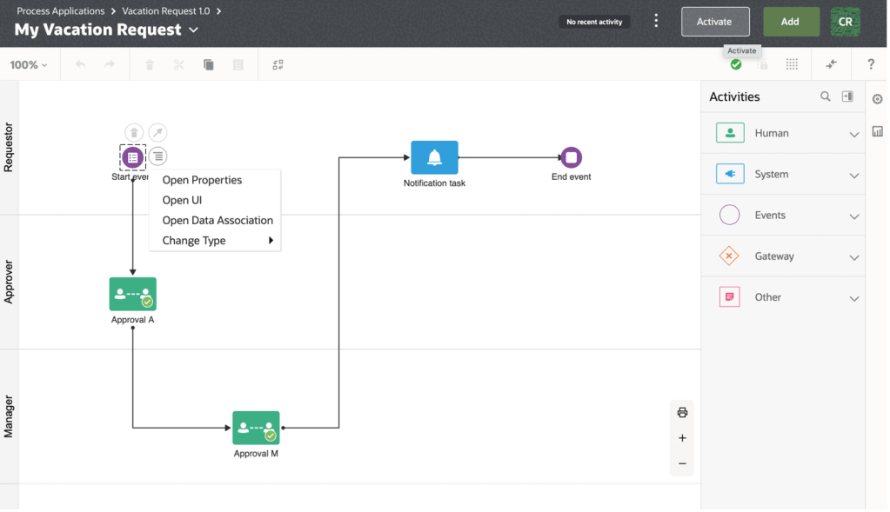
Task: Click the print icon on canvas
Action: click(x=682, y=412)
